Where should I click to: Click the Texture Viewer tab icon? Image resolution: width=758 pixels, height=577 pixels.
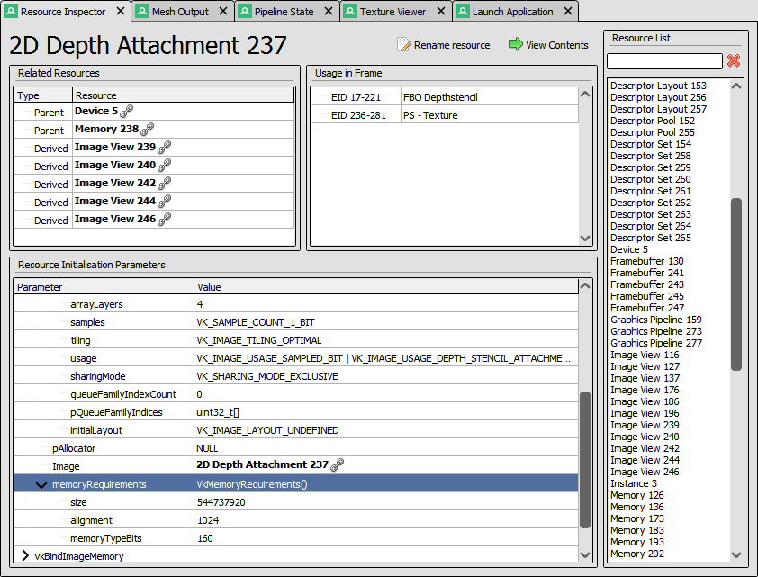click(x=350, y=11)
